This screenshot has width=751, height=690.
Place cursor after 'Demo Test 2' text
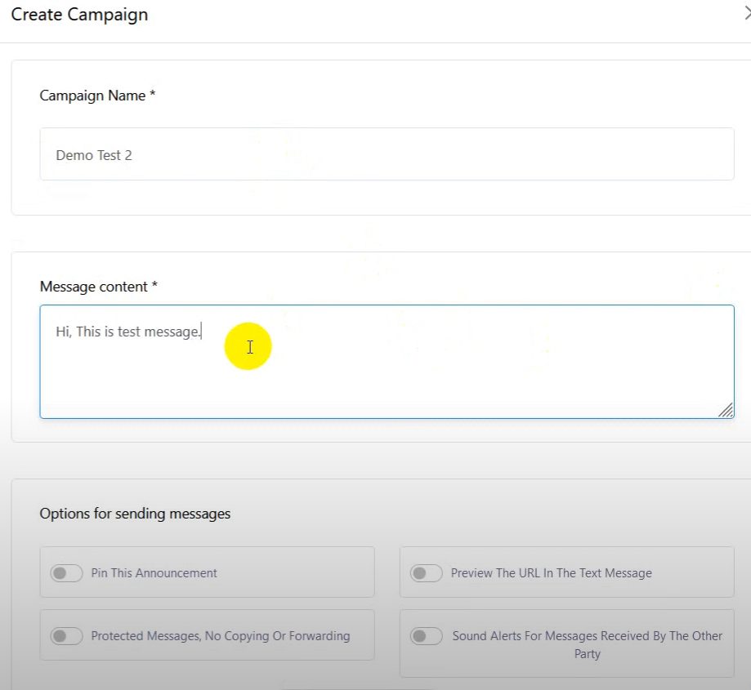(134, 155)
